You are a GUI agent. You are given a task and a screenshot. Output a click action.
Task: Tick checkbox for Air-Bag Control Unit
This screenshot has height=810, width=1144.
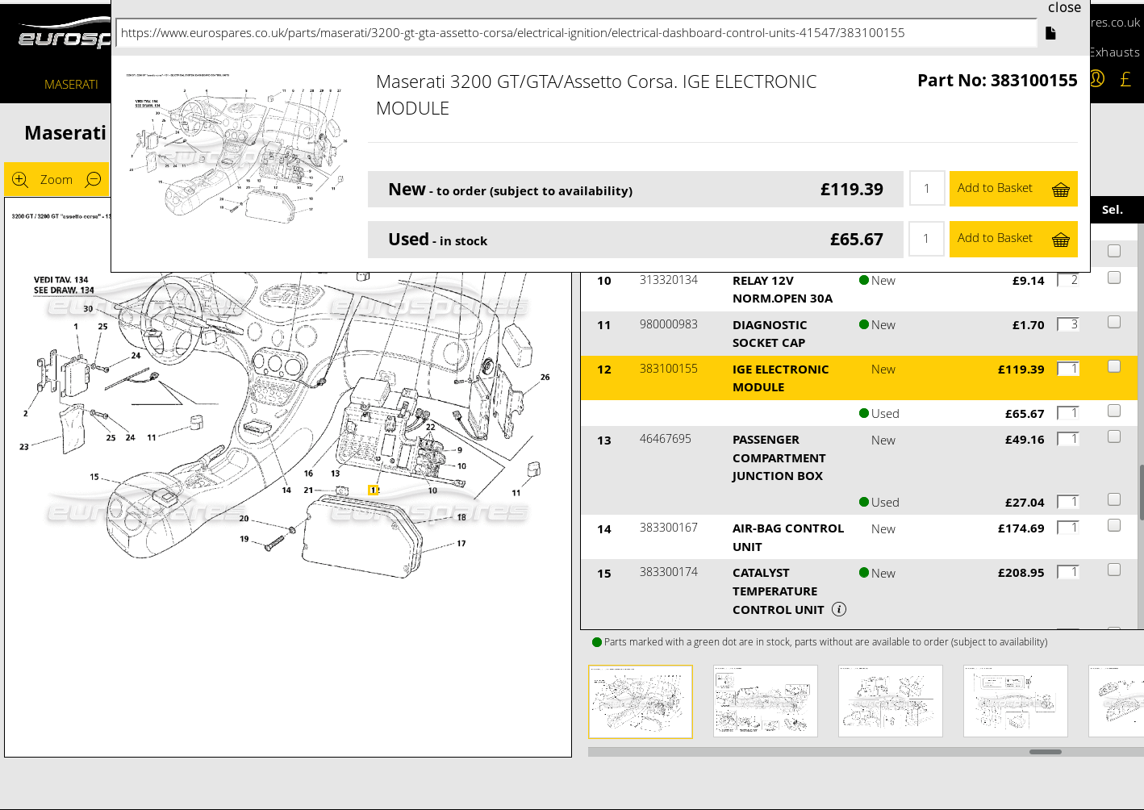click(x=1114, y=525)
